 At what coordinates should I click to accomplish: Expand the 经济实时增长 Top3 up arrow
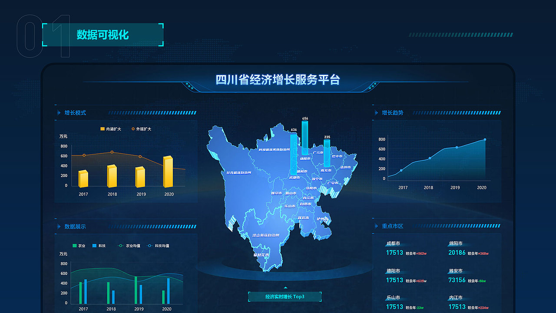pyautogui.click(x=285, y=287)
